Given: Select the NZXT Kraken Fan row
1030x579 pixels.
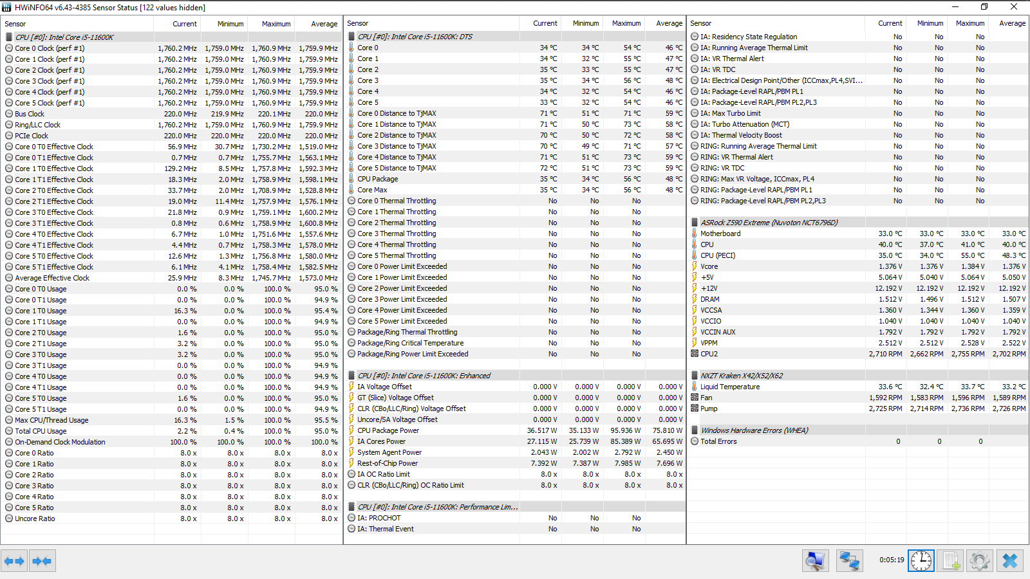Looking at the screenshot, I should (858, 398).
